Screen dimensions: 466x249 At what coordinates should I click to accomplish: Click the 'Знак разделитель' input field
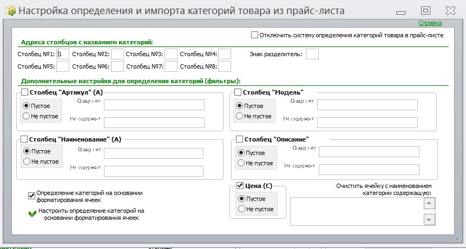(312, 54)
